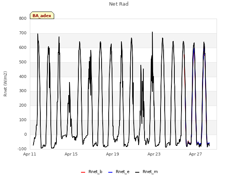The image size is (239, 179).
Task: Click the 800 y-axis tick label
Action: (23, 19)
